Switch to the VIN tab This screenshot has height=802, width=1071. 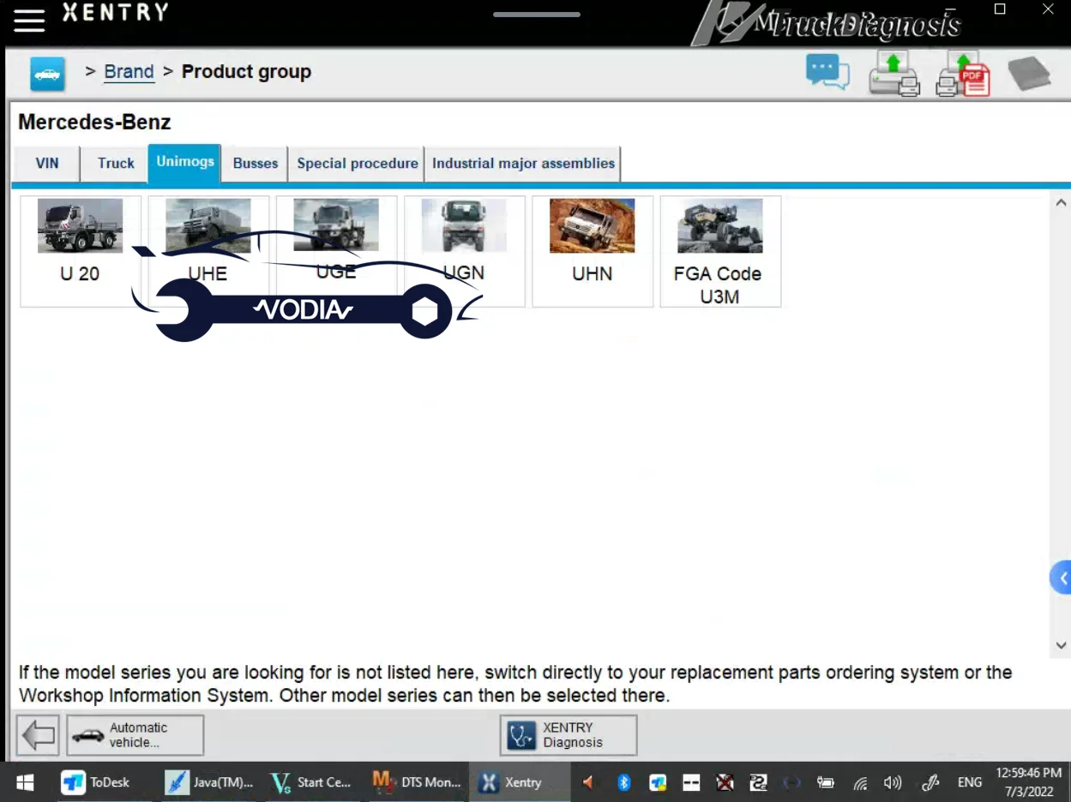(x=47, y=164)
